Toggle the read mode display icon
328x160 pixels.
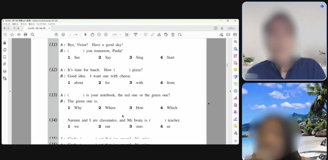(x=135, y=34)
